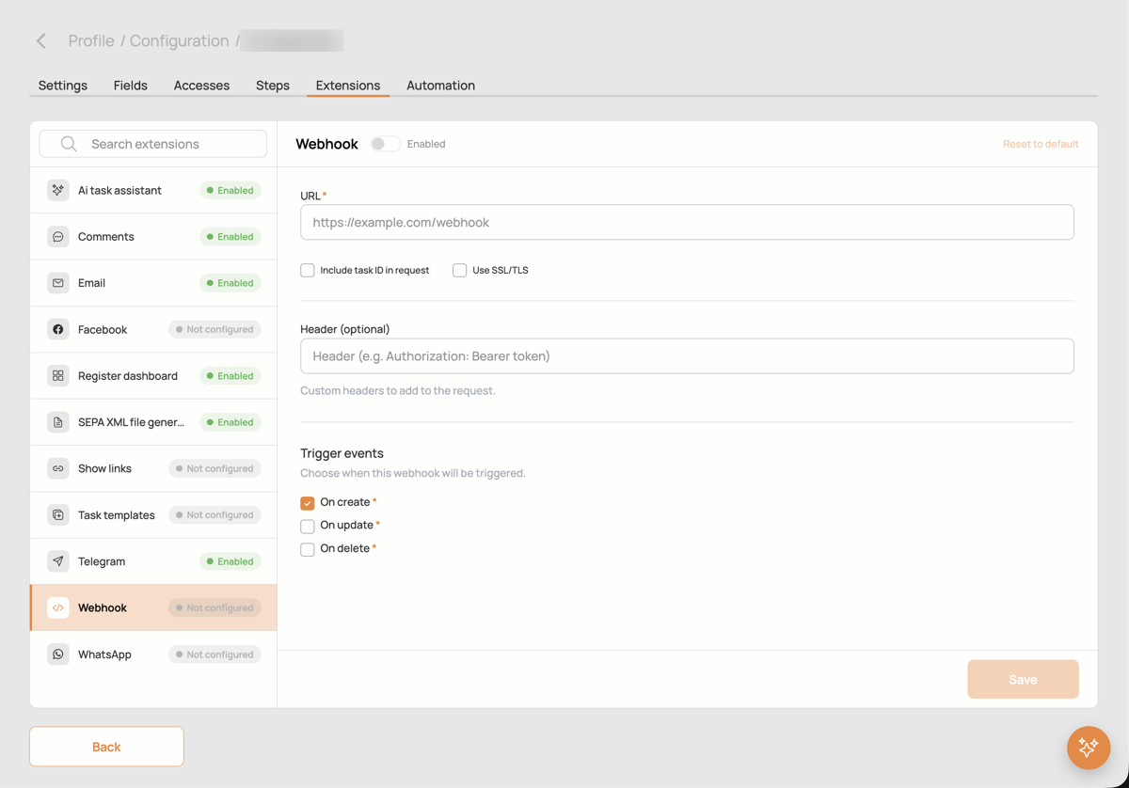Select the Telegram extension row
The height and width of the screenshot is (788, 1129).
(x=153, y=561)
